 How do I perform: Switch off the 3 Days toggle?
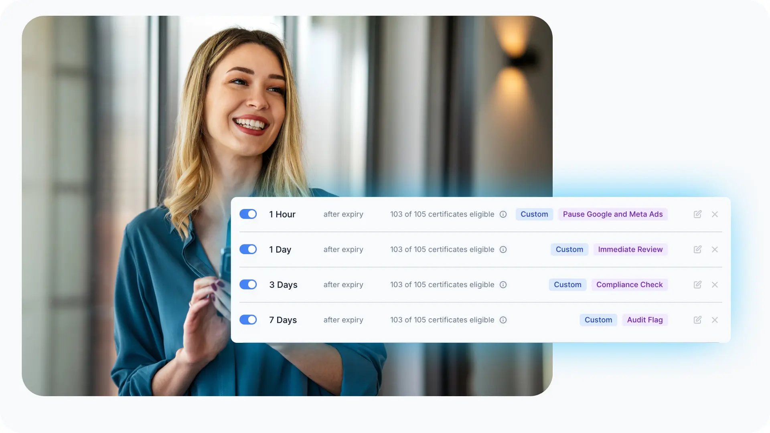point(248,285)
